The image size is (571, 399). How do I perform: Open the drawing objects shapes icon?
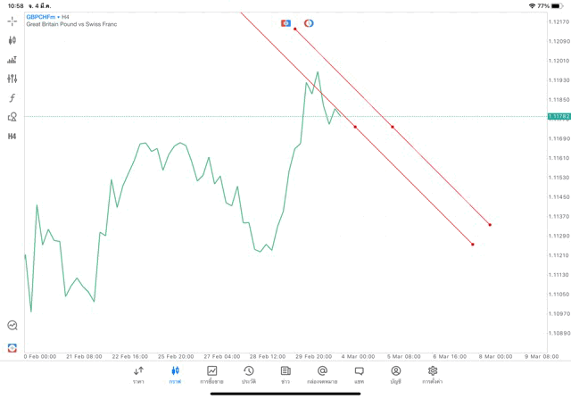12,117
